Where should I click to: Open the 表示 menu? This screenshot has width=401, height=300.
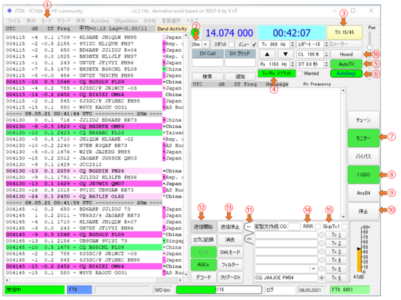coord(31,21)
